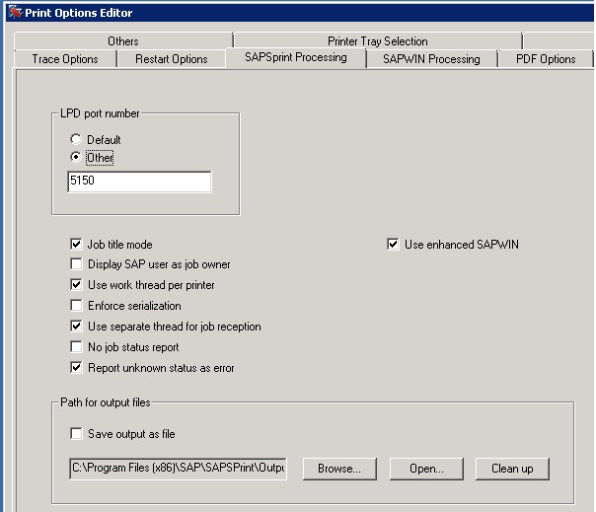Toggle Use separate thread for job reception
The width and height of the screenshot is (596, 512).
(77, 327)
